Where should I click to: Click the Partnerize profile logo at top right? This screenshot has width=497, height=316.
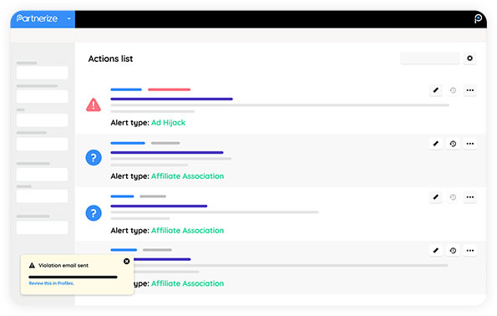pyautogui.click(x=478, y=18)
